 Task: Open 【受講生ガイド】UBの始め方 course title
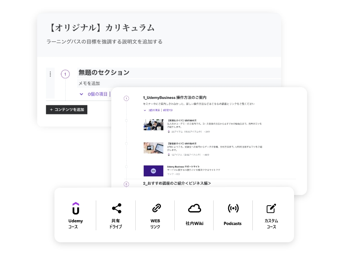[x=182, y=120]
